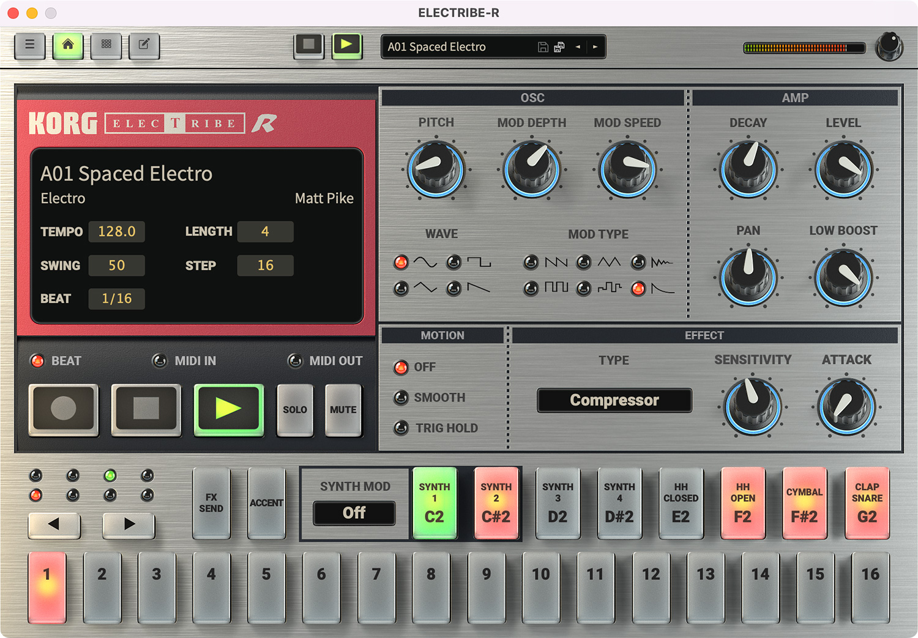Click the AMP LEVEL knob
The image size is (918, 638).
pyautogui.click(x=843, y=169)
